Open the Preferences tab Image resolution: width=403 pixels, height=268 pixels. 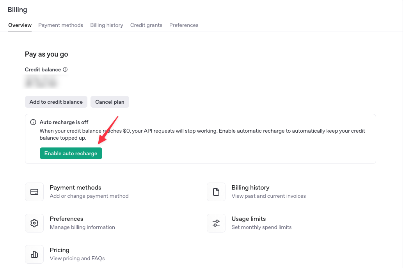coord(184,25)
